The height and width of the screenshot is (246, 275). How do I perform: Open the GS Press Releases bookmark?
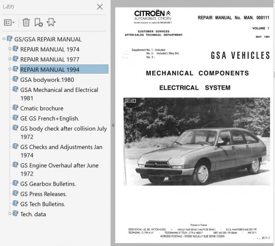44,194
